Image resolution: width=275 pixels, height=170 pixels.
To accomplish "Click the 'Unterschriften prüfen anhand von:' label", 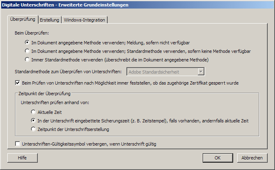I will click(55, 102).
